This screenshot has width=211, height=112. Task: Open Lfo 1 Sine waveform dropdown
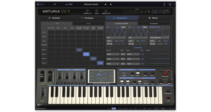116,38
